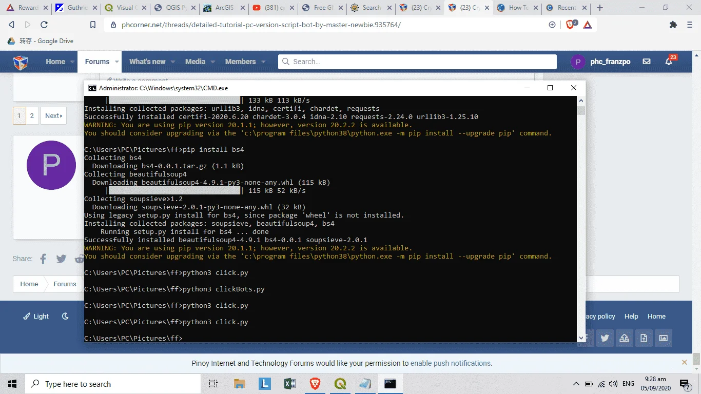Open the volume control in system tray

click(613, 384)
